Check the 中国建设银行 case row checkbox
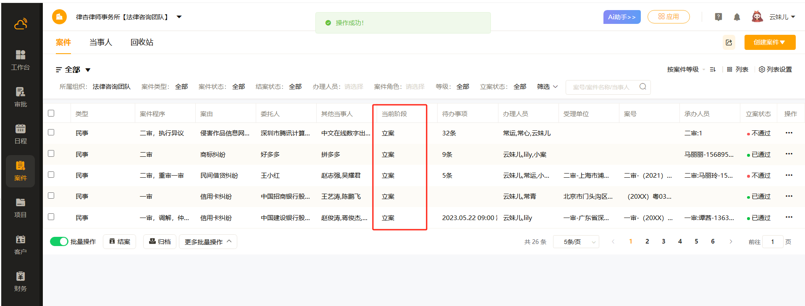The height and width of the screenshot is (306, 805). click(x=51, y=217)
